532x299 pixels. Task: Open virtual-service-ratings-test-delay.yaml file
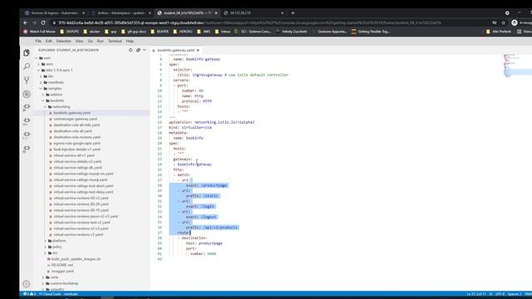(83, 192)
